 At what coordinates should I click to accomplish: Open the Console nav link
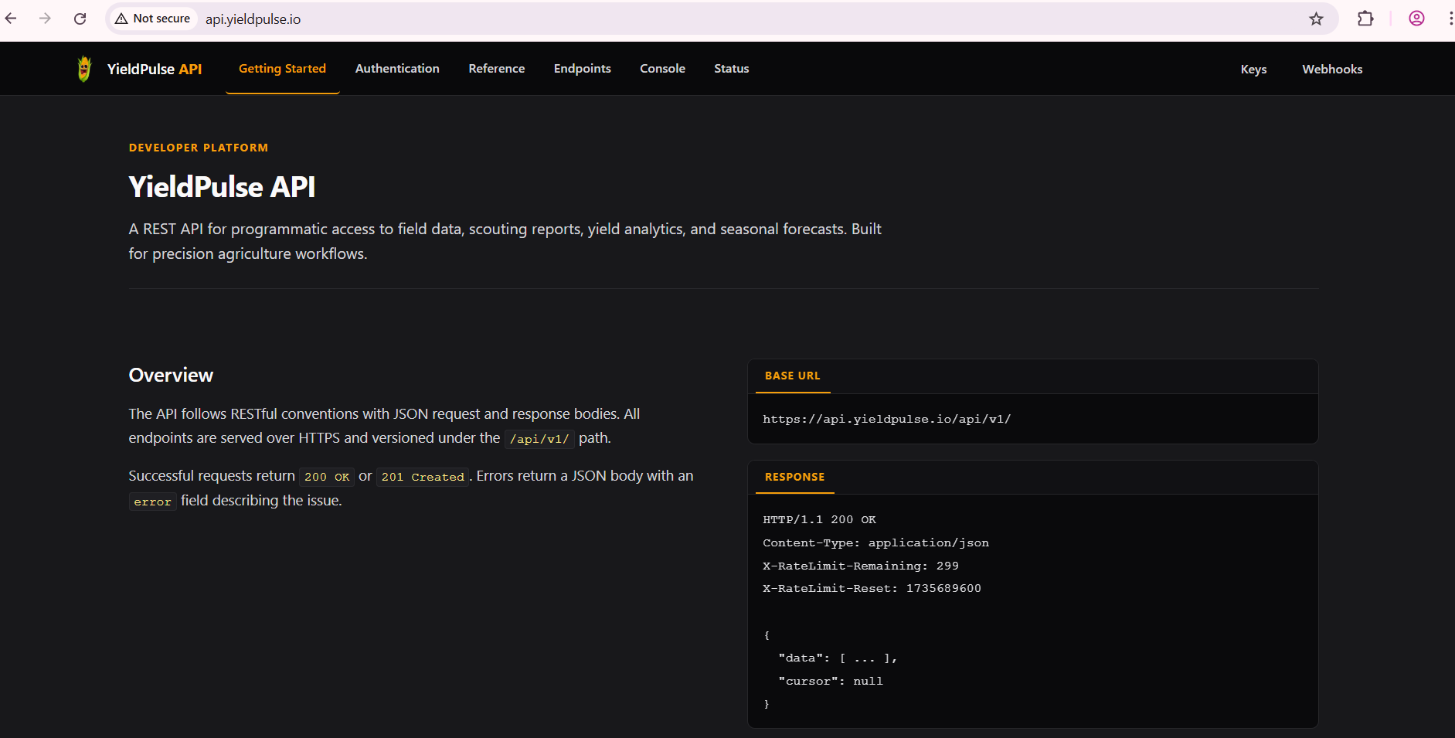(662, 69)
